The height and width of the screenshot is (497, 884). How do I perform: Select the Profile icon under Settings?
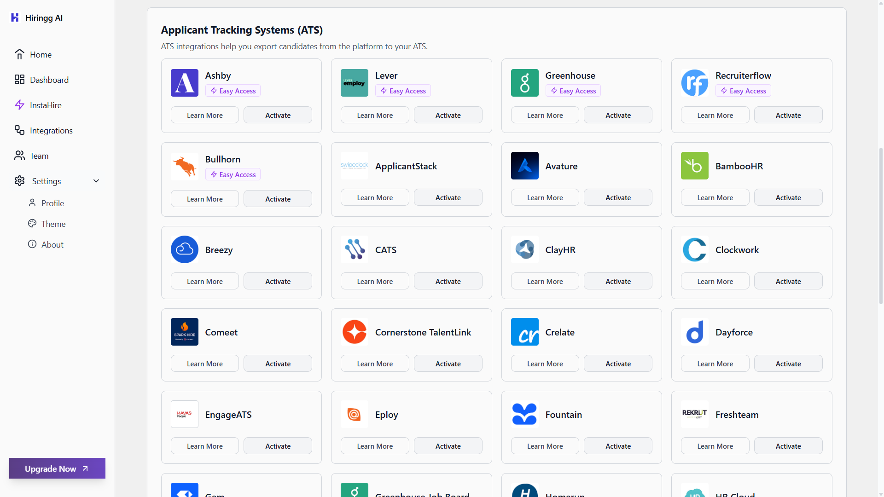[32, 202]
